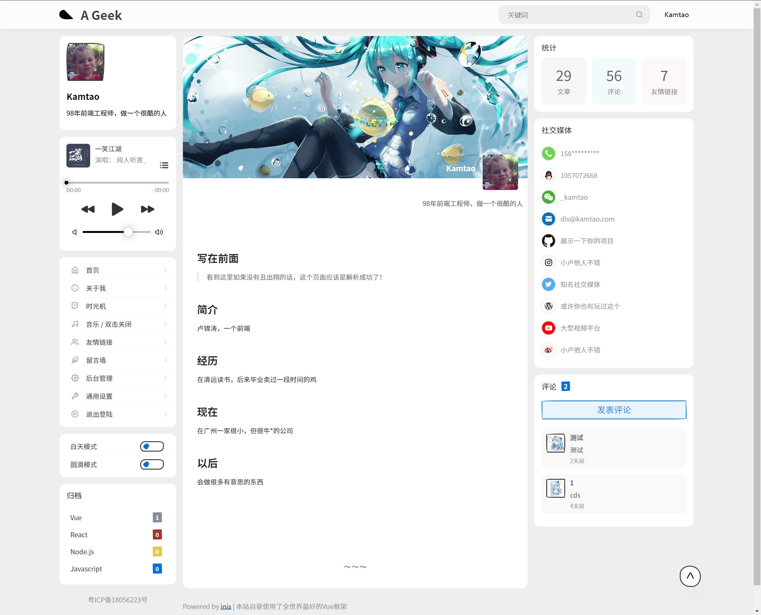This screenshot has height=615, width=761.
Task: Click the volume slider knob
Action: (x=128, y=232)
